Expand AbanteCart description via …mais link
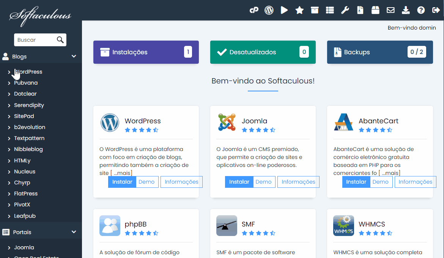The image size is (444, 258). coord(389,173)
